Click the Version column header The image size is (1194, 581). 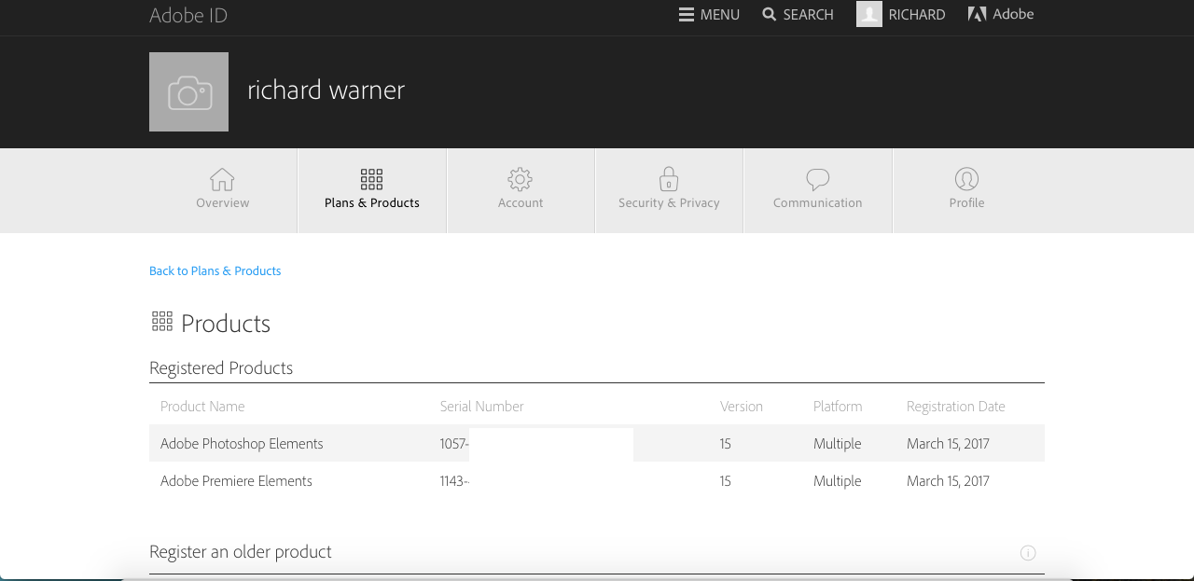coord(742,407)
